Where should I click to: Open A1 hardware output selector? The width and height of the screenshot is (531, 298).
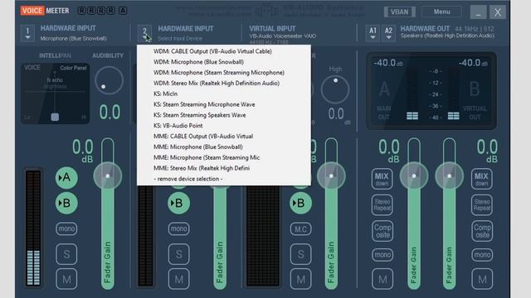pyautogui.click(x=373, y=33)
